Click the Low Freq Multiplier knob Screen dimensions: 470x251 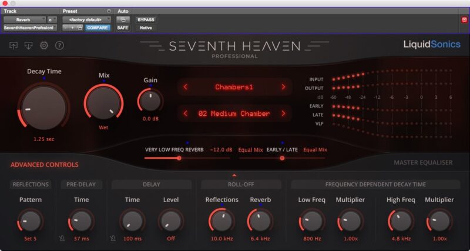click(350, 221)
